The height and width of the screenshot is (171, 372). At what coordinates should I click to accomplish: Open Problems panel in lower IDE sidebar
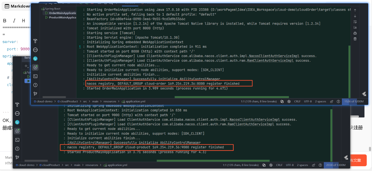tap(17, 149)
